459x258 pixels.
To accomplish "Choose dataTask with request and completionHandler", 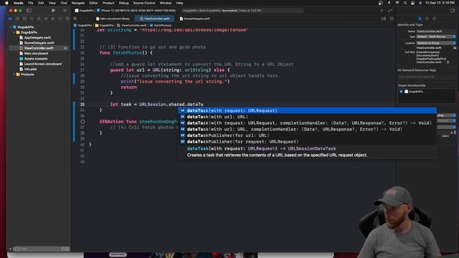I will point(308,123).
